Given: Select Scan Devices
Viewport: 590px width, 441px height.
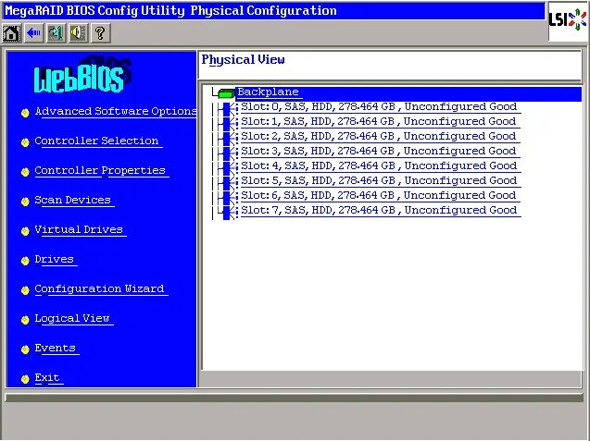Looking at the screenshot, I should (72, 201).
